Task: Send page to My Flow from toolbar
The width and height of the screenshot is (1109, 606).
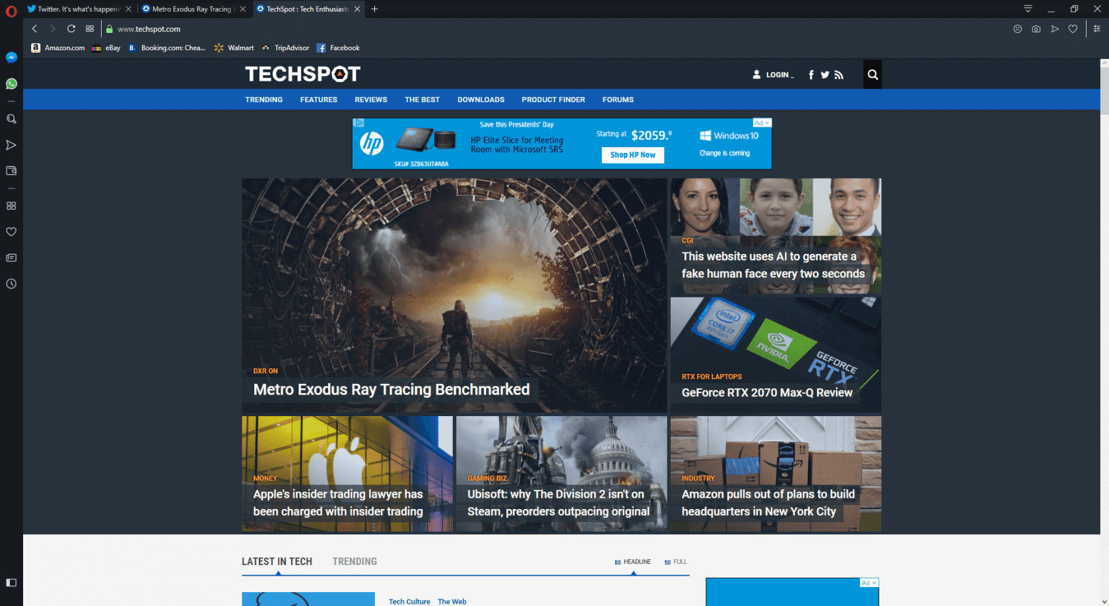Action: [x=1055, y=29]
